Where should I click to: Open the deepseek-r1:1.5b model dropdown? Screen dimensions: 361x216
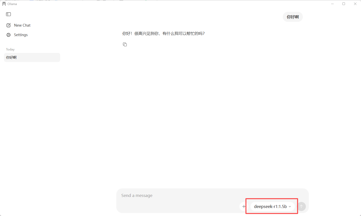pos(273,206)
